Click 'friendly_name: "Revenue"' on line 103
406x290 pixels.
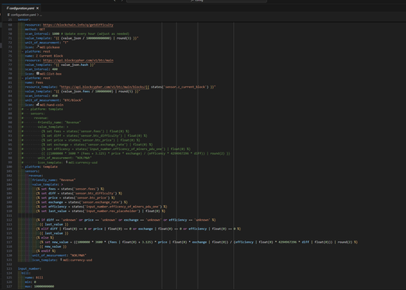tap(54, 180)
